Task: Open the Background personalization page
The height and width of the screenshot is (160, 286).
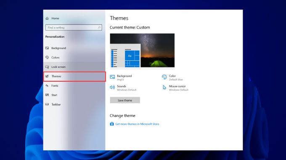Action: tap(74, 48)
